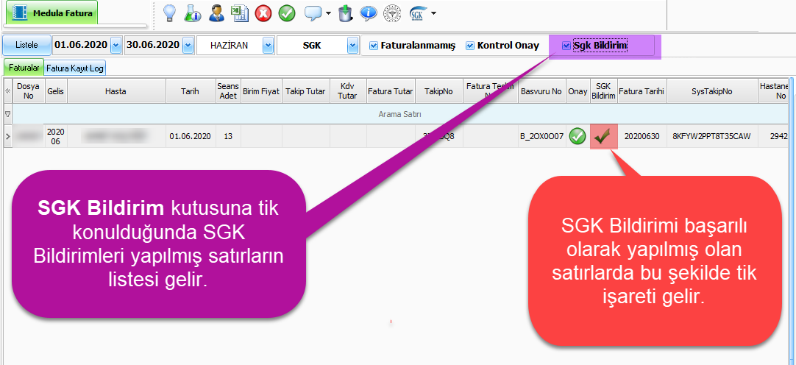The image size is (796, 365).
Task: Click the SysTakipNo column header
Action: click(712, 91)
